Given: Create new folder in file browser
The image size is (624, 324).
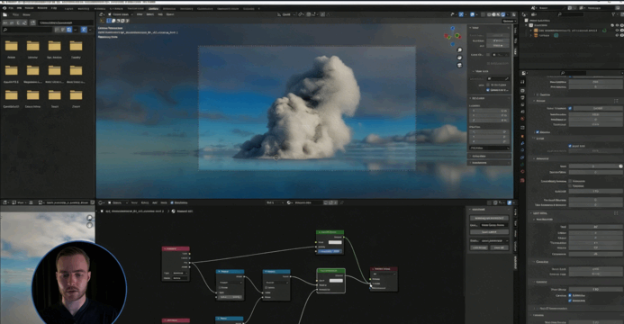Looking at the screenshot, I should [33, 22].
